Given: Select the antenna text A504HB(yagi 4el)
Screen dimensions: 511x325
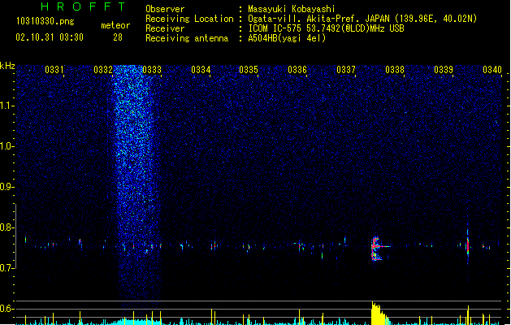Looking at the screenshot, I should click(287, 38).
